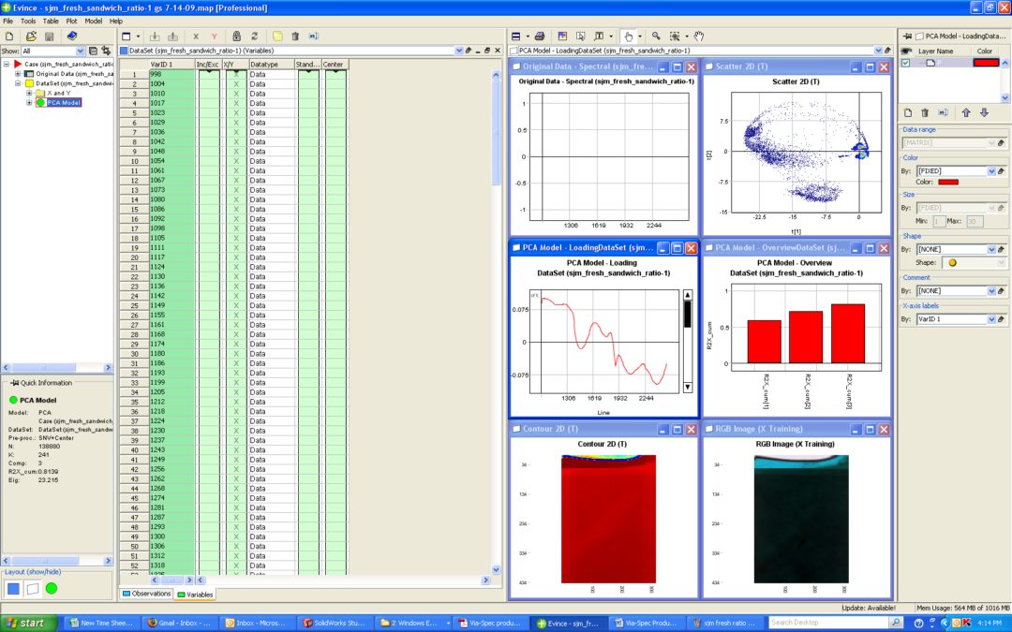Click the Help book icon on the left toolbar
This screenshot has width=1012, height=632.
coord(73,36)
